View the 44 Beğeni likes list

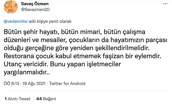[x=46, y=99]
